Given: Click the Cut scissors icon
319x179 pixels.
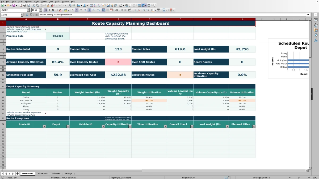Looking at the screenshot, I should click(33, 5).
